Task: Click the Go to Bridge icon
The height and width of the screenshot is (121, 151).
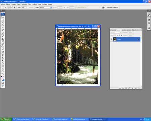Action: pyautogui.click(x=103, y=7)
